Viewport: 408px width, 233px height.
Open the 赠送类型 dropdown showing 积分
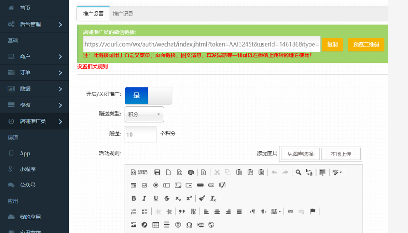pos(144,115)
